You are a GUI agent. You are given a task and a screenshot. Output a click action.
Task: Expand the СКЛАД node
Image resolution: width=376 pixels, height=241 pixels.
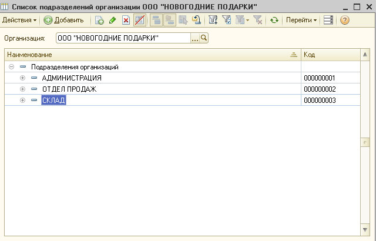click(x=22, y=100)
